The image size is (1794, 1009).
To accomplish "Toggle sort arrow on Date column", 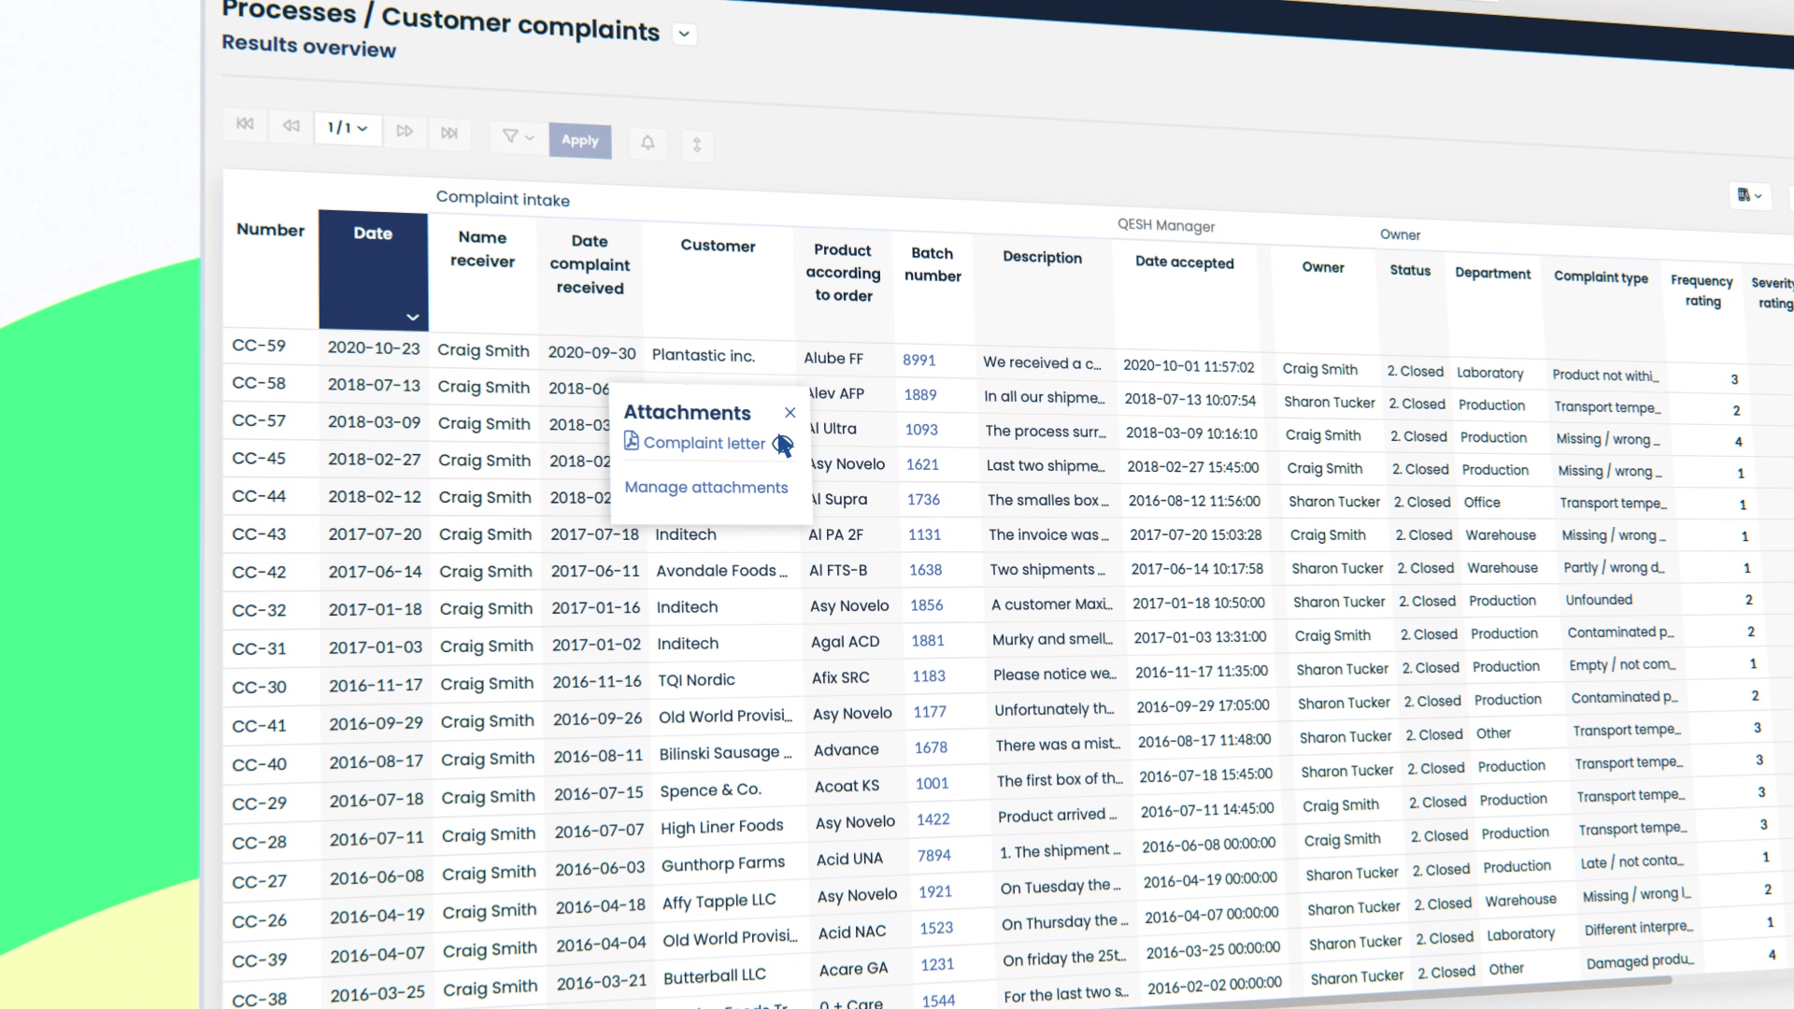I will coord(412,318).
